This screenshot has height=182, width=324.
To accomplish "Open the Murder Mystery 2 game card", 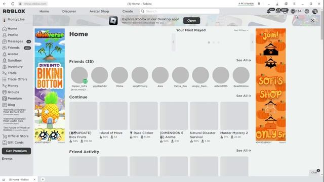I will 234,120.
